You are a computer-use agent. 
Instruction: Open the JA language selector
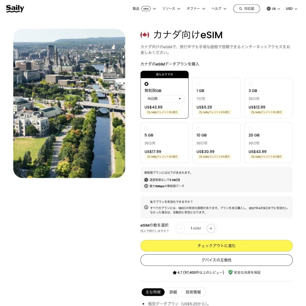(x=273, y=9)
